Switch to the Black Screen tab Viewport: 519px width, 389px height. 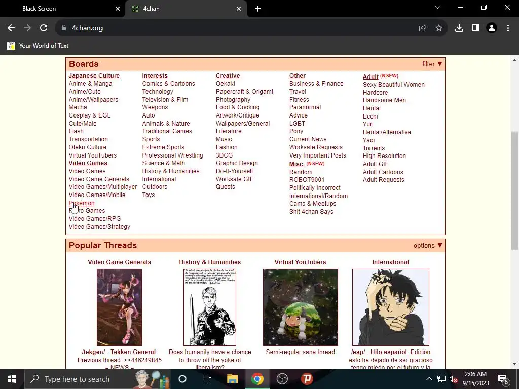coord(63,9)
